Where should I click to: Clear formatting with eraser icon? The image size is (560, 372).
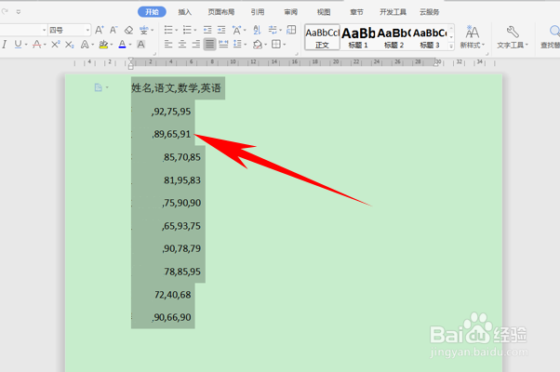(x=128, y=30)
